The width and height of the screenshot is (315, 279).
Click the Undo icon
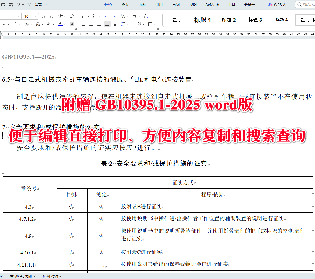[x=18, y=4]
